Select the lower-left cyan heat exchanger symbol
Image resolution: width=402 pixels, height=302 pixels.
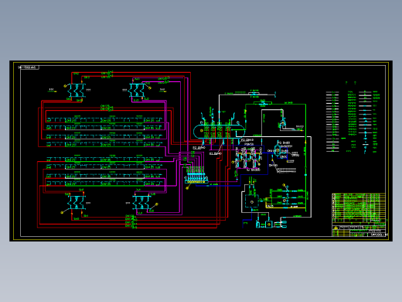pyautogui.click(x=77, y=203)
